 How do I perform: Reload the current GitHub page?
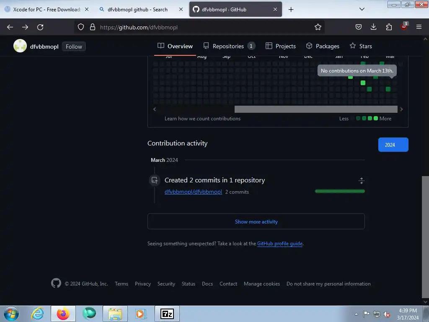(40, 27)
